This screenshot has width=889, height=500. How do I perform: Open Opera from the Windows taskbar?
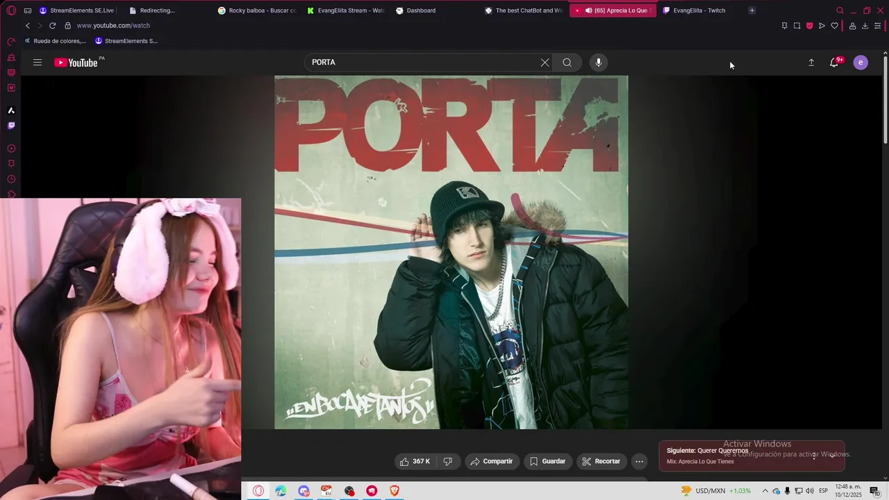point(258,491)
